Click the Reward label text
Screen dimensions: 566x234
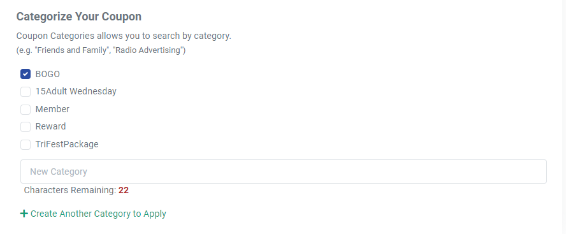point(50,127)
